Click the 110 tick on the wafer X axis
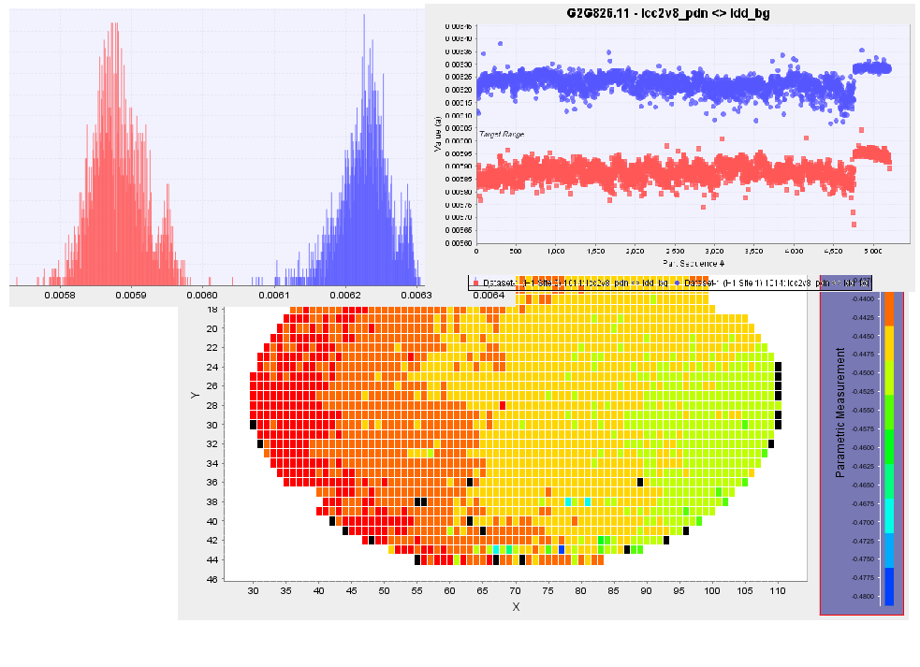The image size is (920, 667). click(777, 591)
